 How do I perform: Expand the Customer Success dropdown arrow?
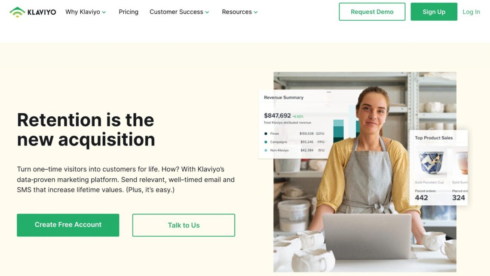207,12
